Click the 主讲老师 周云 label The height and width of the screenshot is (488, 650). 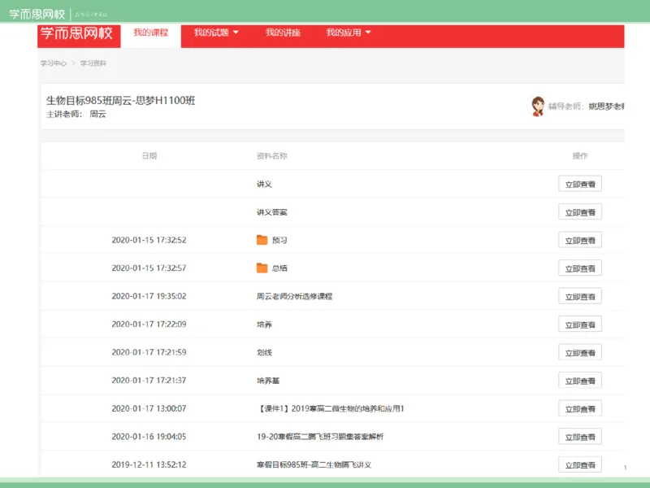point(76,114)
